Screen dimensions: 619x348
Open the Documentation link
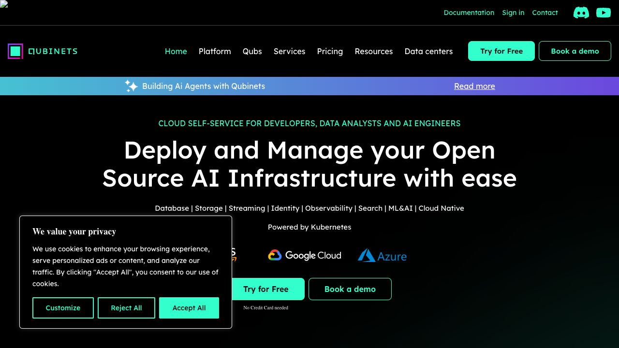tap(469, 13)
